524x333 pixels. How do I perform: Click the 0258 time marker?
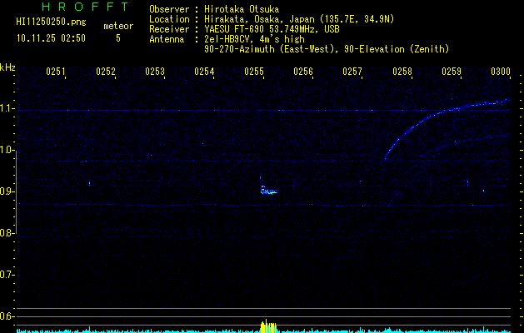[402, 72]
